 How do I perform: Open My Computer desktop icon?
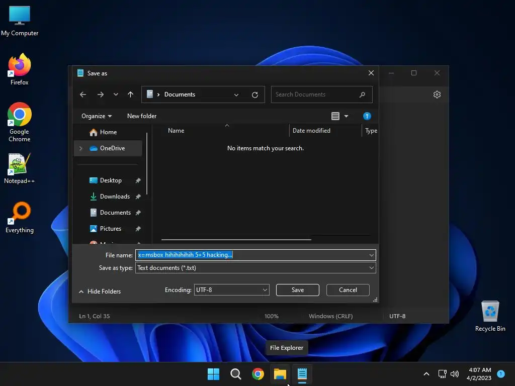20,21
